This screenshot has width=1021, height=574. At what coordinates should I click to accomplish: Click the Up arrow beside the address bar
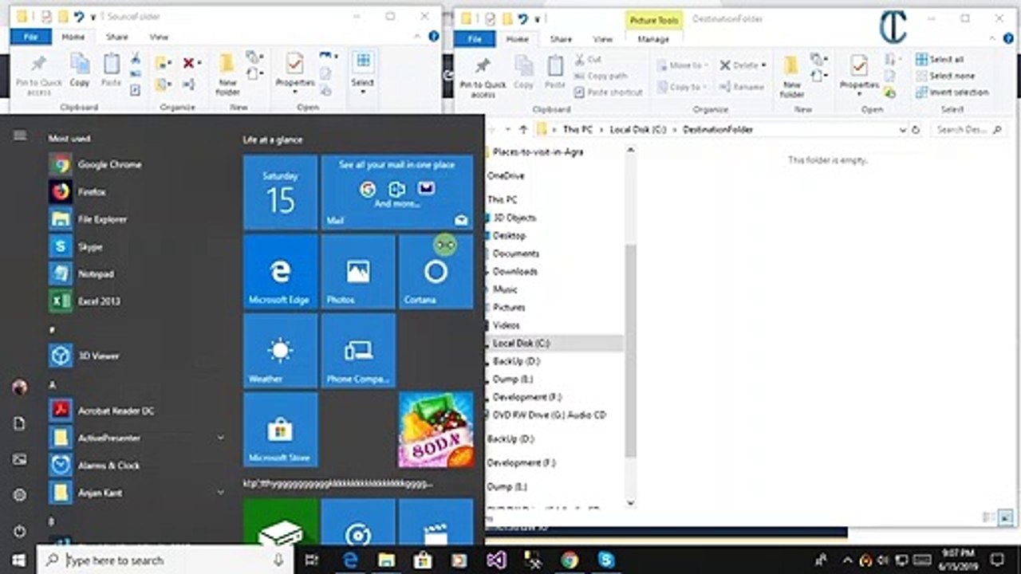pos(523,129)
